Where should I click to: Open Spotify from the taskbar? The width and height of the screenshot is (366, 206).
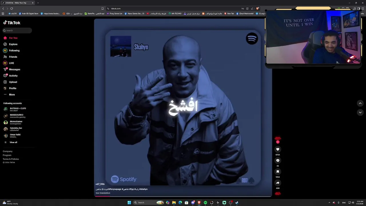pyautogui.click(x=205, y=203)
